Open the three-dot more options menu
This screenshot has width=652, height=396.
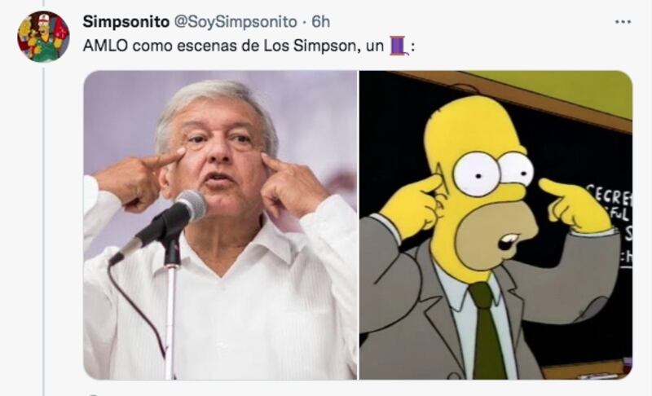point(623,22)
